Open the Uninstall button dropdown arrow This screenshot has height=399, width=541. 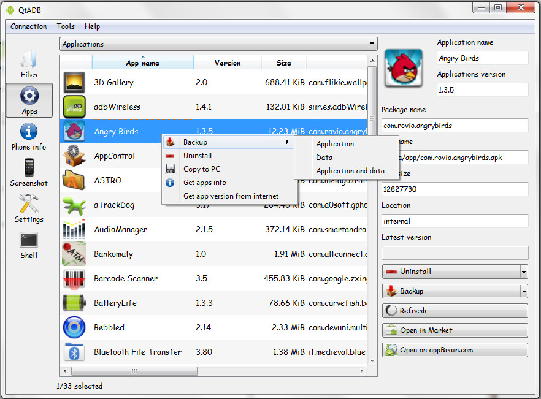tap(524, 272)
